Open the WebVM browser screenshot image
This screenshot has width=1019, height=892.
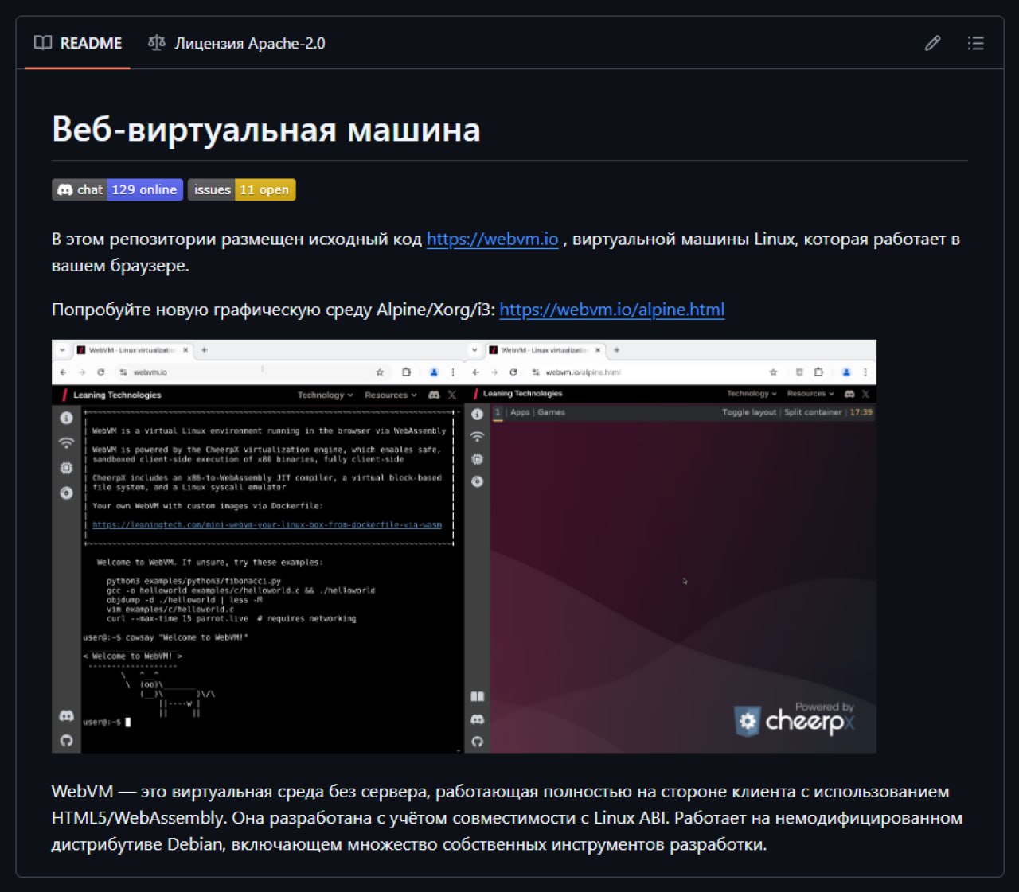click(x=464, y=547)
